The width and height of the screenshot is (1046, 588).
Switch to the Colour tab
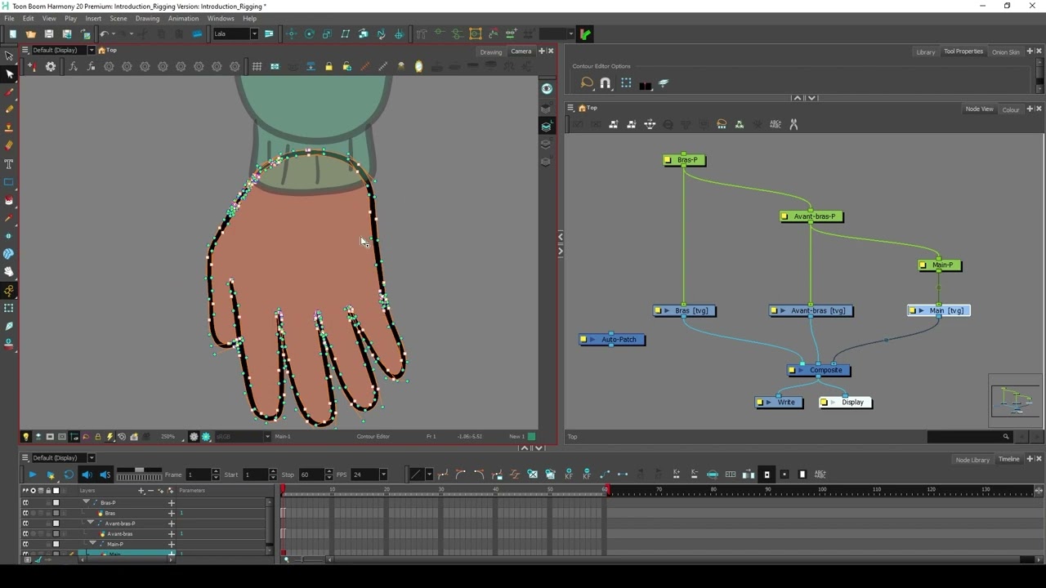tap(1011, 109)
